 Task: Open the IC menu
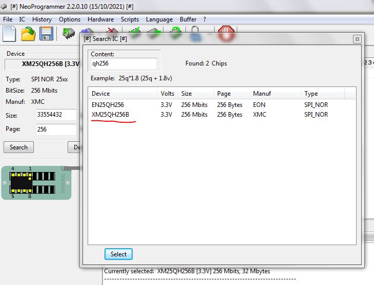22,19
